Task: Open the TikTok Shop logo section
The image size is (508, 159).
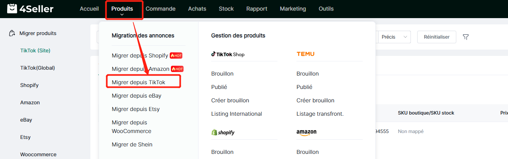Action: (228, 54)
